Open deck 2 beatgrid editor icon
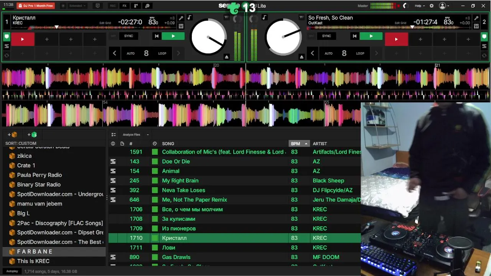The height and width of the screenshot is (276, 491). coord(476,26)
